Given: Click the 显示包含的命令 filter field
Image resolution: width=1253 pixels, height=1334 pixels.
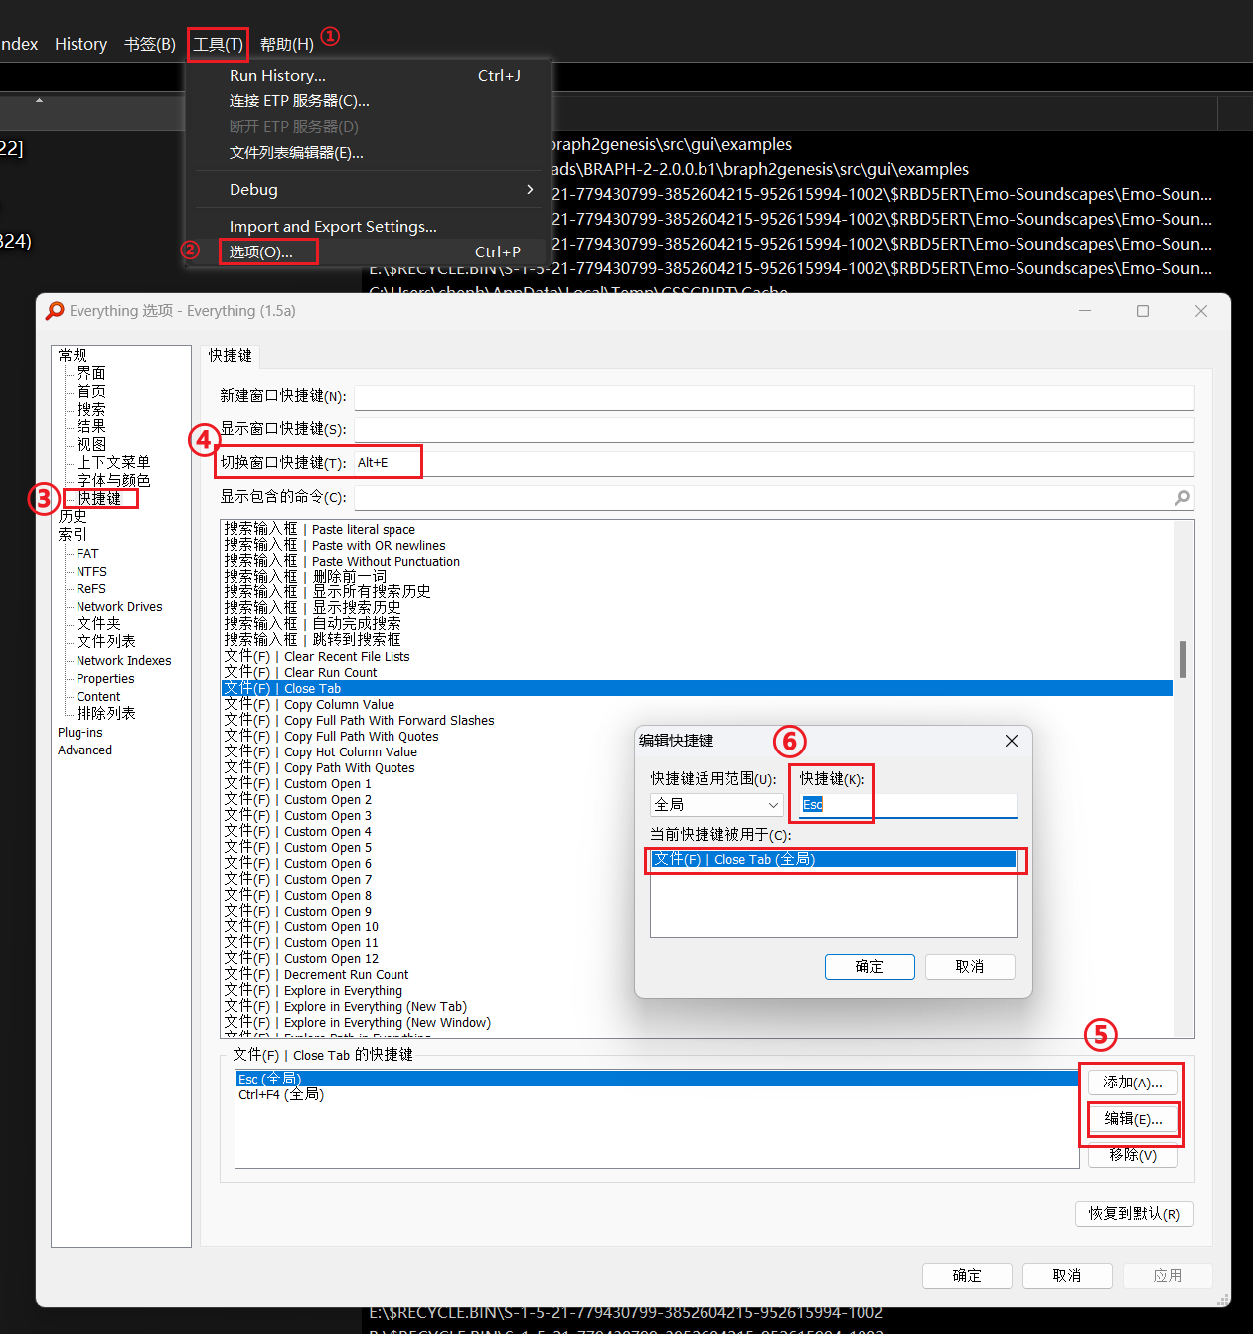Looking at the screenshot, I should click(x=774, y=497).
